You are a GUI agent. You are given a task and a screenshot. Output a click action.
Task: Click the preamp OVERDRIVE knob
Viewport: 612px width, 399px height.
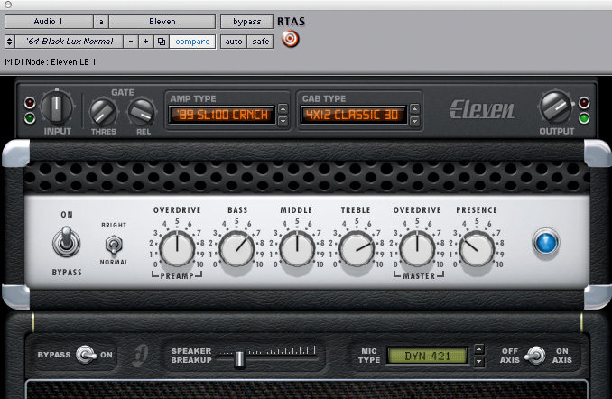coord(177,248)
